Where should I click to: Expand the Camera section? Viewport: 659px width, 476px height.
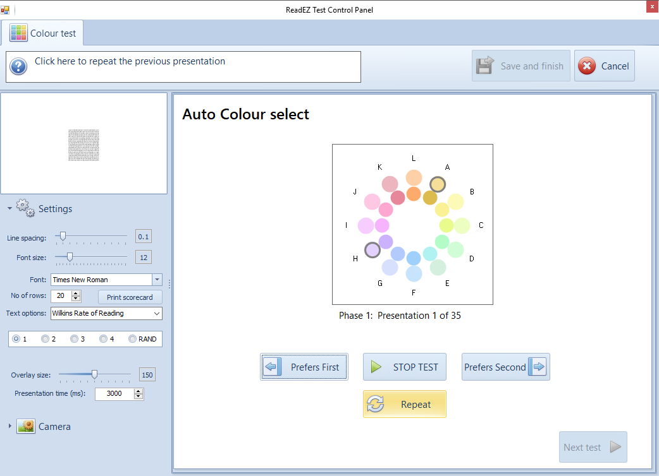tap(9, 426)
